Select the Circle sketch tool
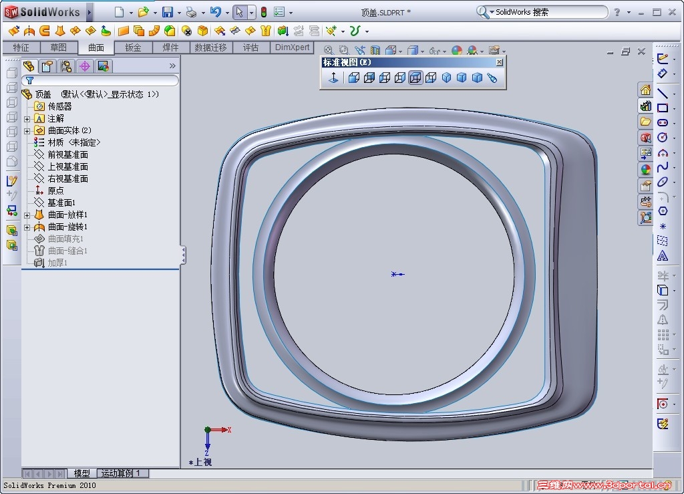 point(663,138)
